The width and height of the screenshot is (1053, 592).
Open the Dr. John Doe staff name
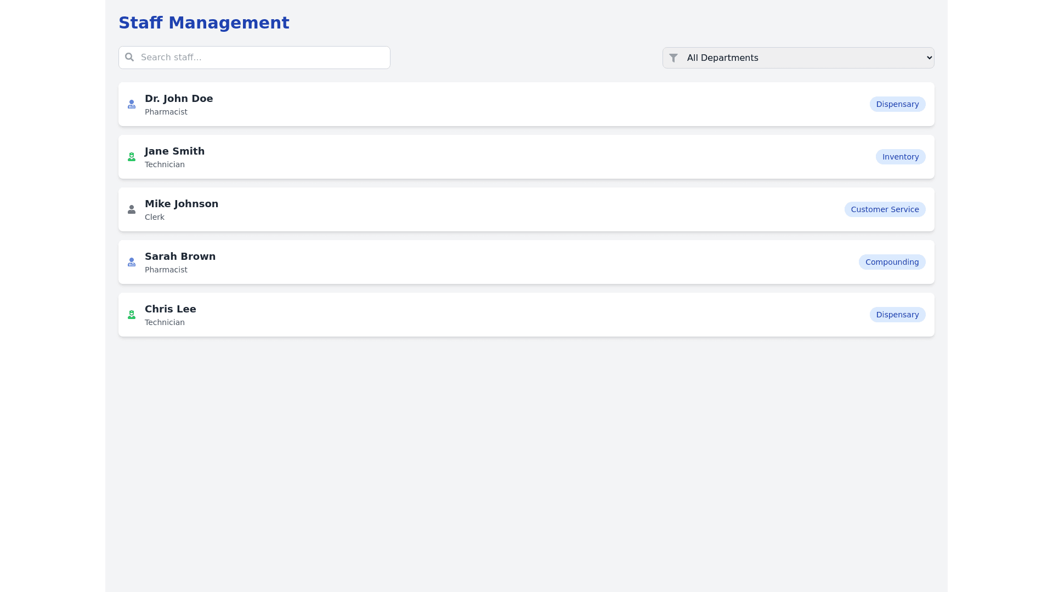179,99
